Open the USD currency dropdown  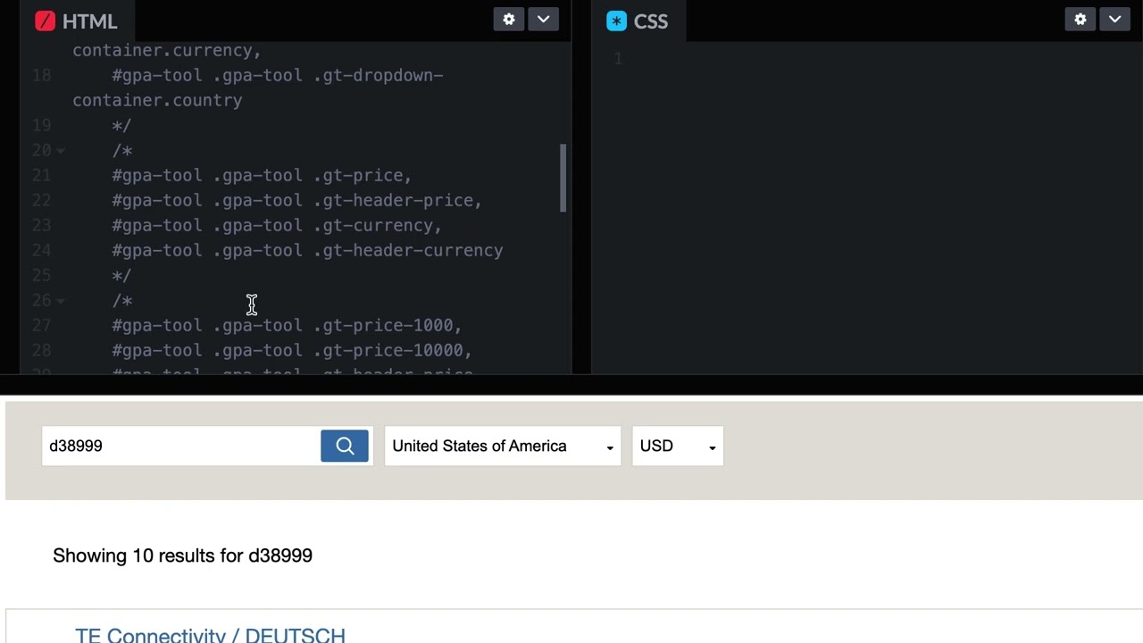pos(678,446)
